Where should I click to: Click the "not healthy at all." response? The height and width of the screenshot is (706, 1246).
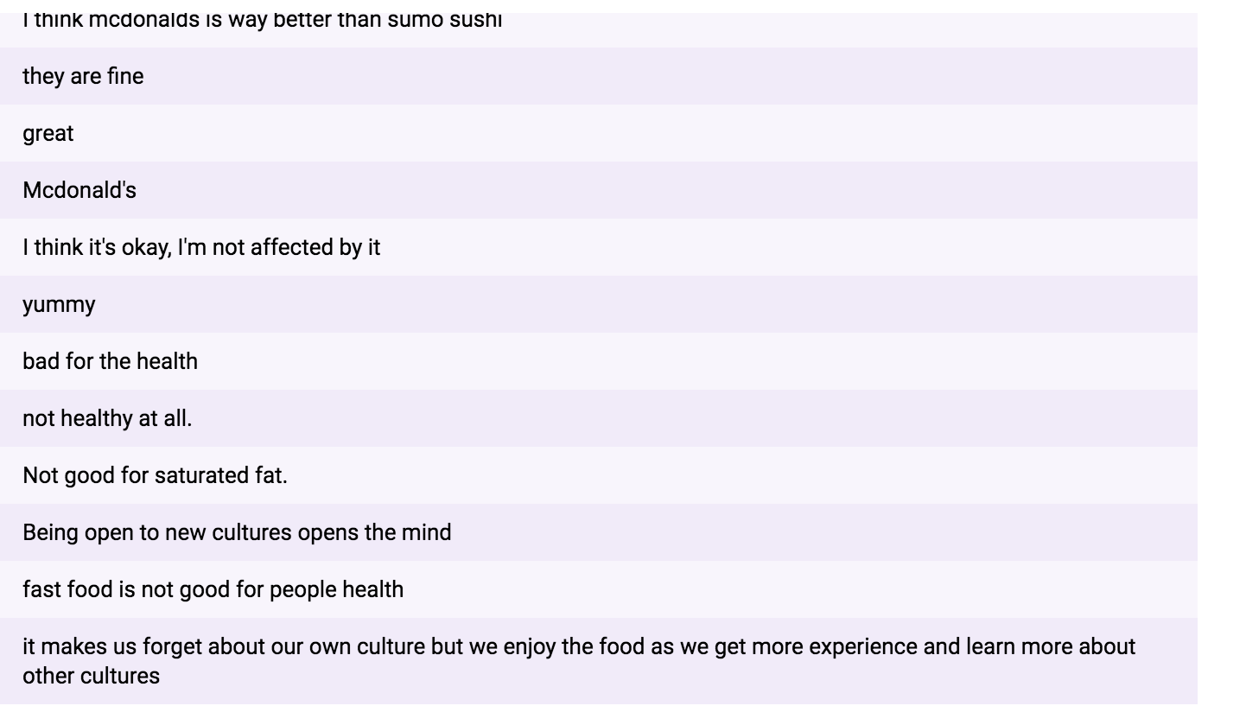click(107, 418)
